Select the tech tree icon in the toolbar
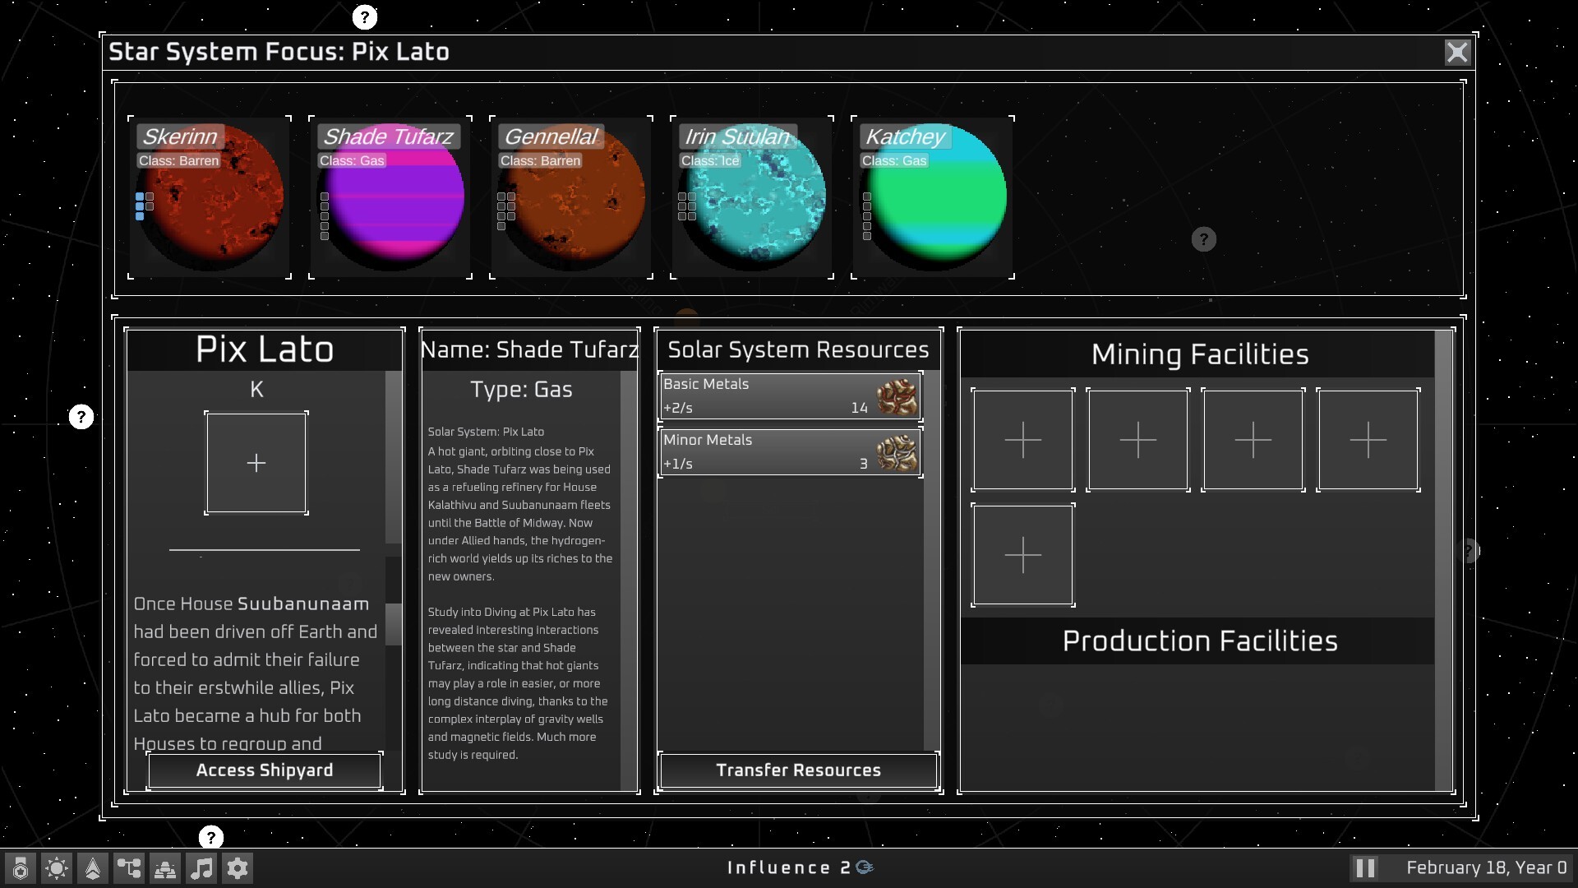Viewport: 1578px width, 888px height. click(x=129, y=867)
